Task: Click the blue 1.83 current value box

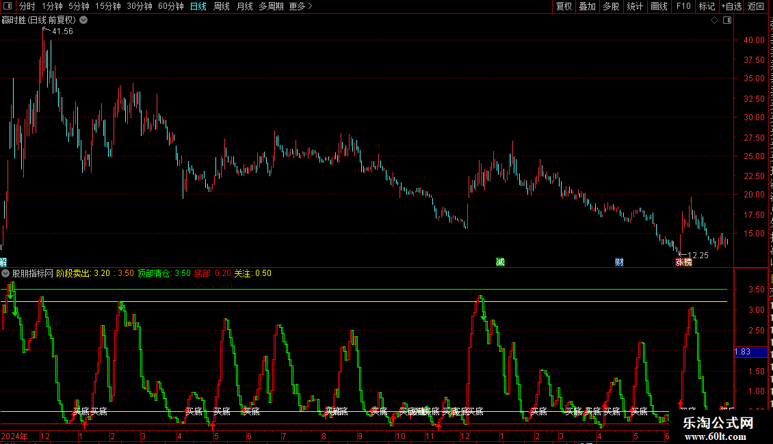Action: click(751, 352)
